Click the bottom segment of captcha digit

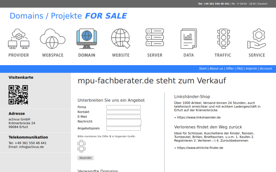pos(81,151)
